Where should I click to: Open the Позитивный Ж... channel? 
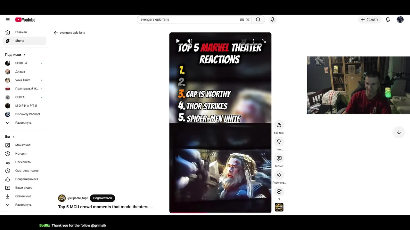24,88
